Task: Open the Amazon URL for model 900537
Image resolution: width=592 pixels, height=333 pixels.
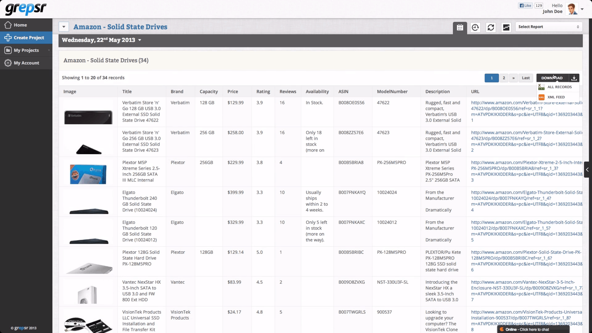Action: (526, 321)
